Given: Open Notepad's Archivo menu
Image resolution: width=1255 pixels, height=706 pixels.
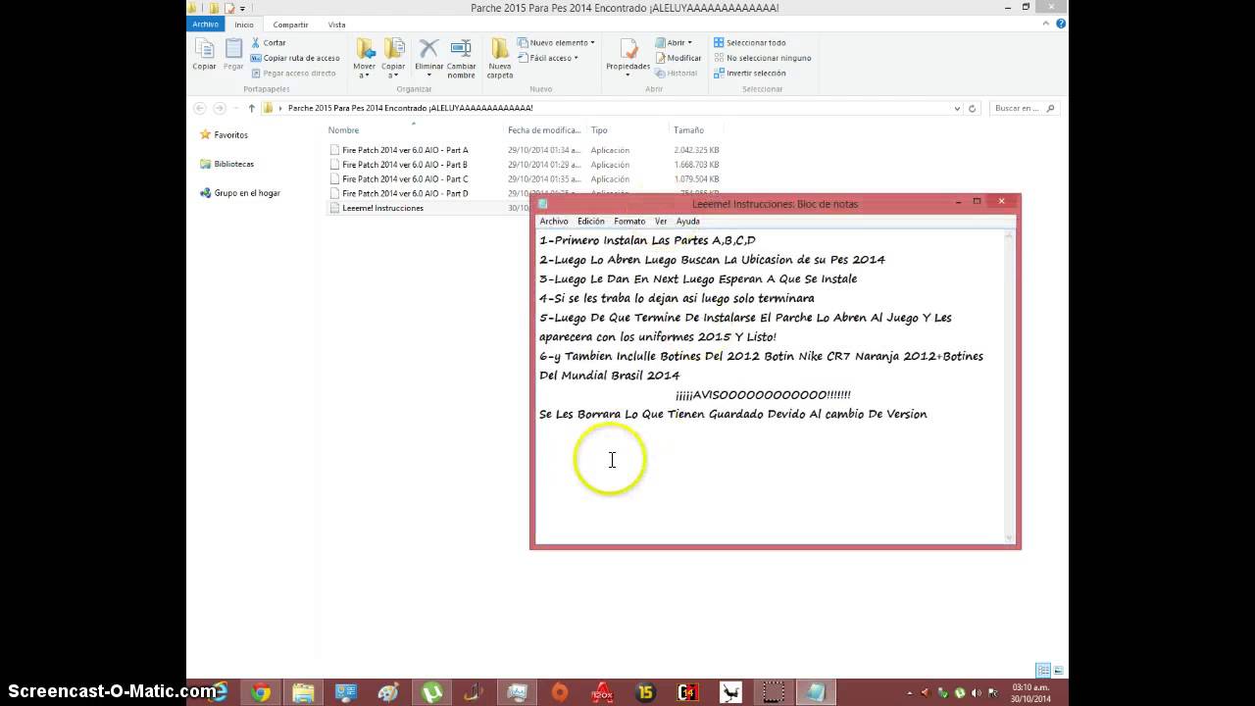Looking at the screenshot, I should click(554, 222).
